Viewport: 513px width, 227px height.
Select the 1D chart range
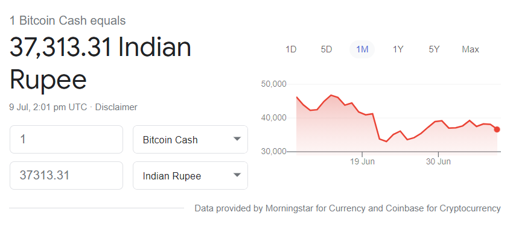(291, 49)
